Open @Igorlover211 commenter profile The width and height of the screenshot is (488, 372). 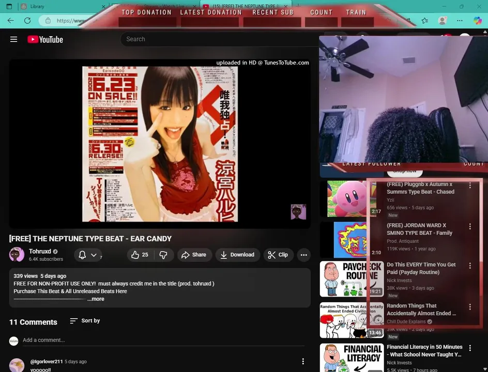(47, 362)
